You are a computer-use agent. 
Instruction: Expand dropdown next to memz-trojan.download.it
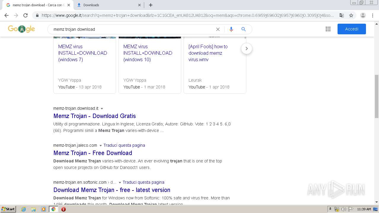[x=102, y=109]
